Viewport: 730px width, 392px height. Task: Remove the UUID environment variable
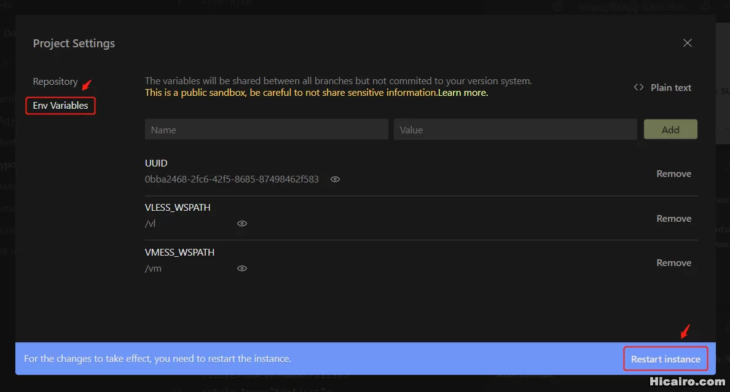[x=673, y=174]
